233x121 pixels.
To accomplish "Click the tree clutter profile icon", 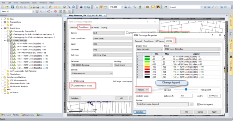I will click(x=140, y=7).
